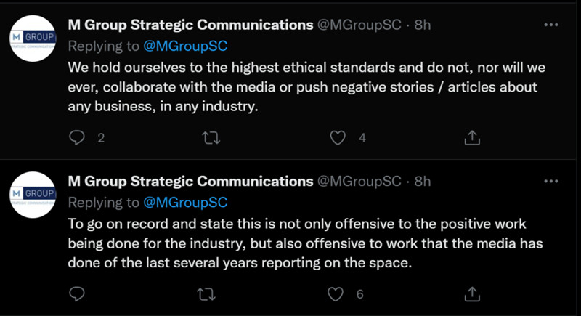This screenshot has height=316, width=581.
Task: Open more options on first tweet
Action: 550,25
